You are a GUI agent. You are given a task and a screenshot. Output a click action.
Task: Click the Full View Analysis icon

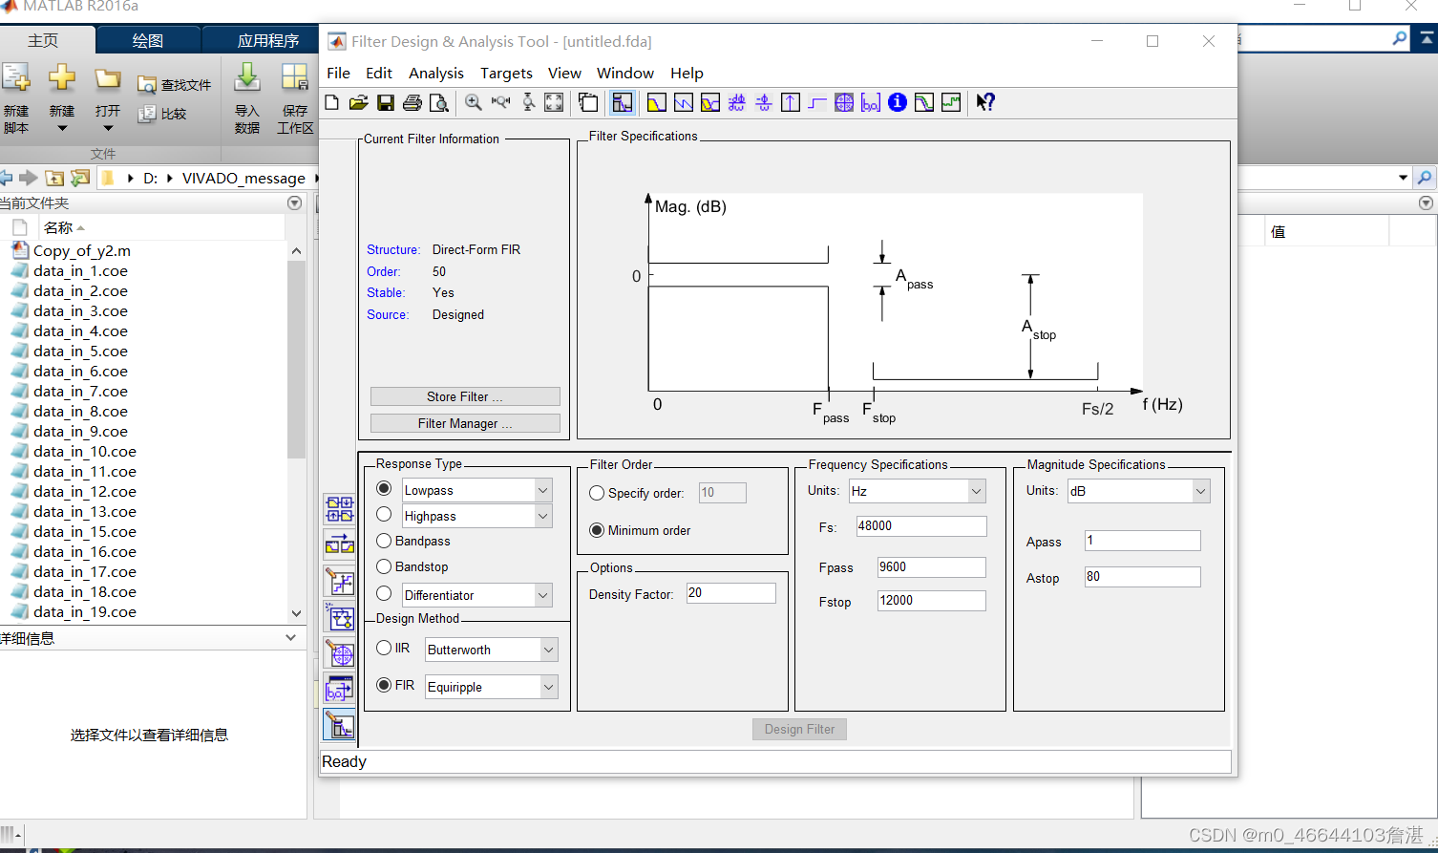point(588,102)
